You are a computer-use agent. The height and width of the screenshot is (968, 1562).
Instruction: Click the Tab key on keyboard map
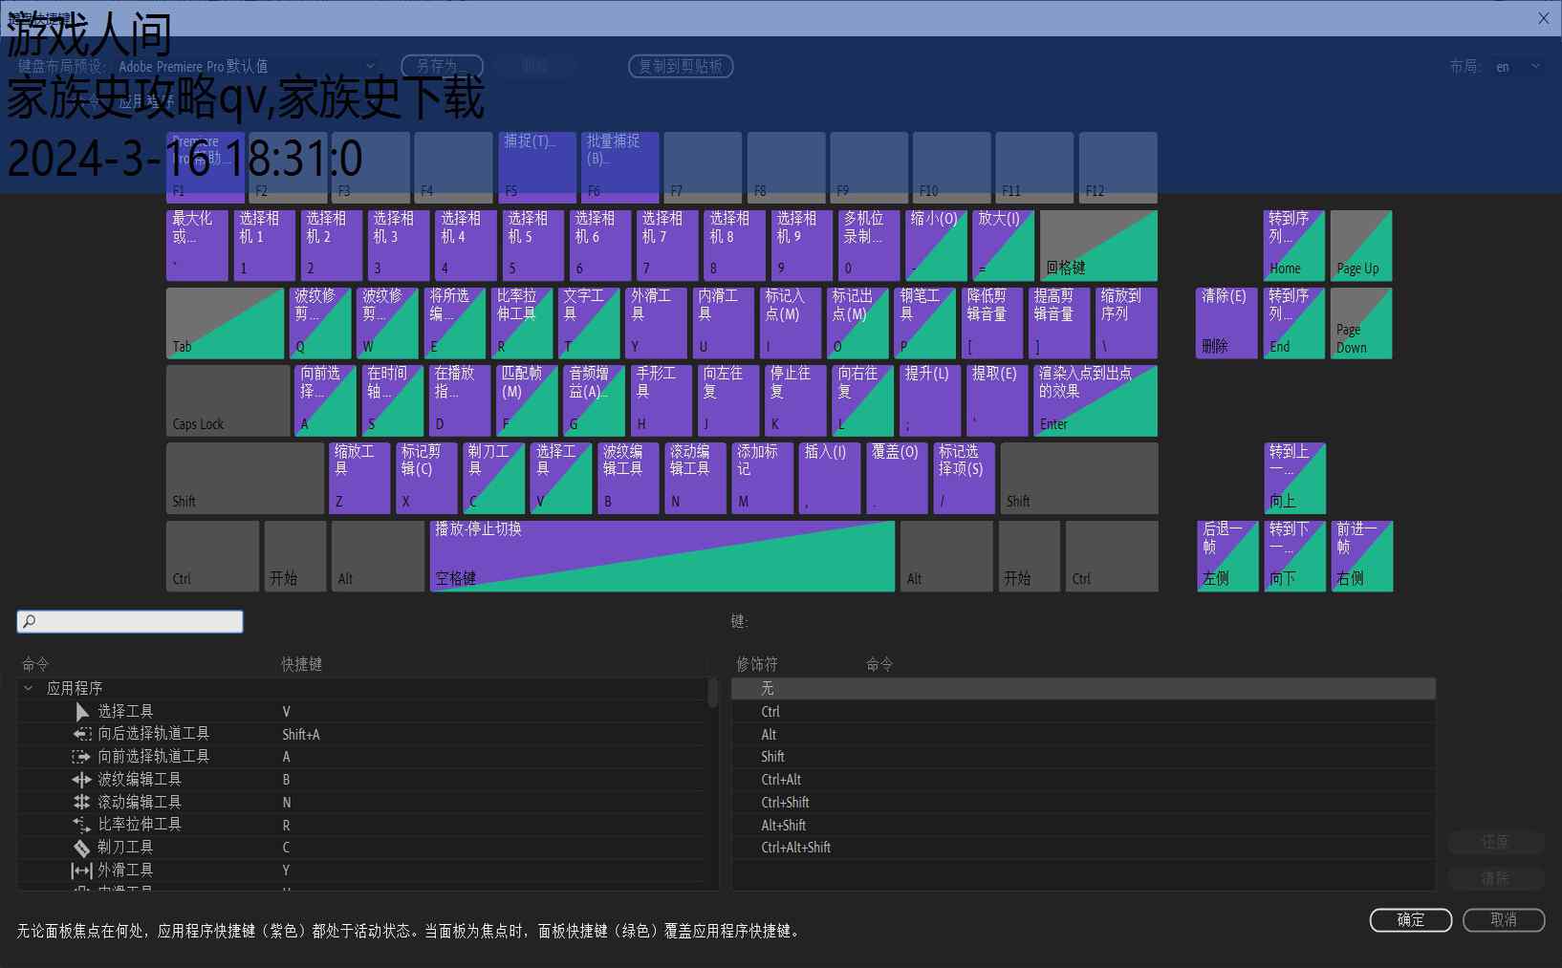(226, 323)
